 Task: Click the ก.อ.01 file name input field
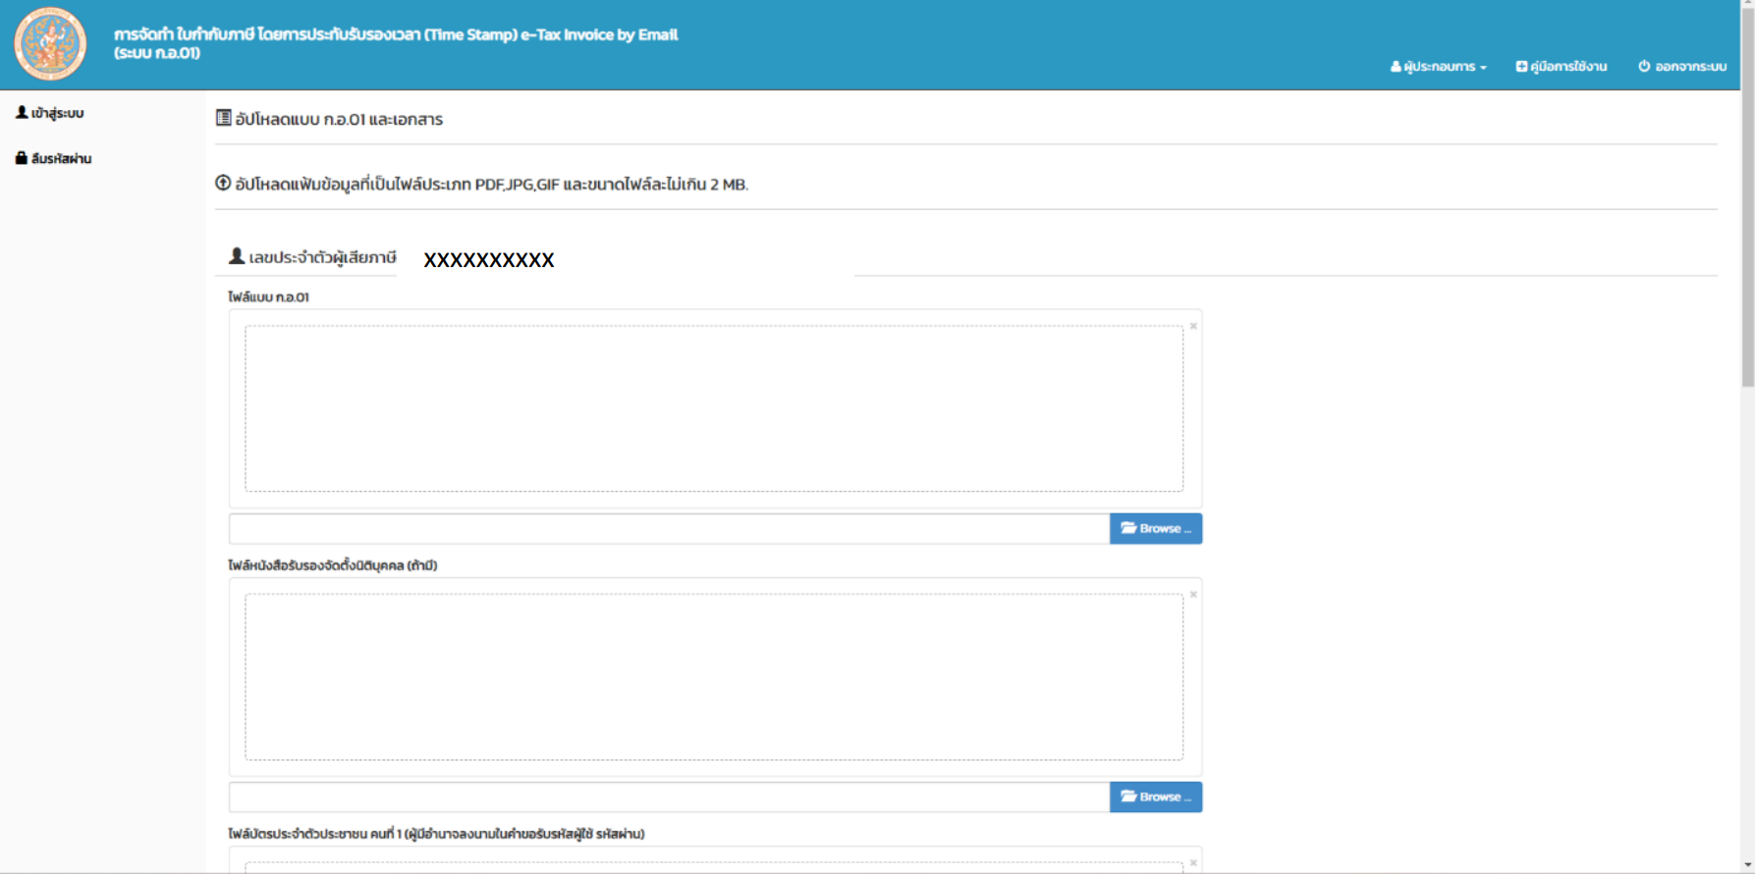(669, 528)
